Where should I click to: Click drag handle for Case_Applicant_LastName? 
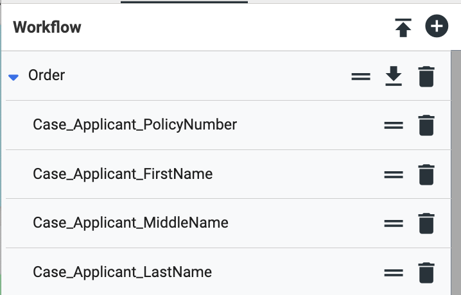click(x=394, y=273)
